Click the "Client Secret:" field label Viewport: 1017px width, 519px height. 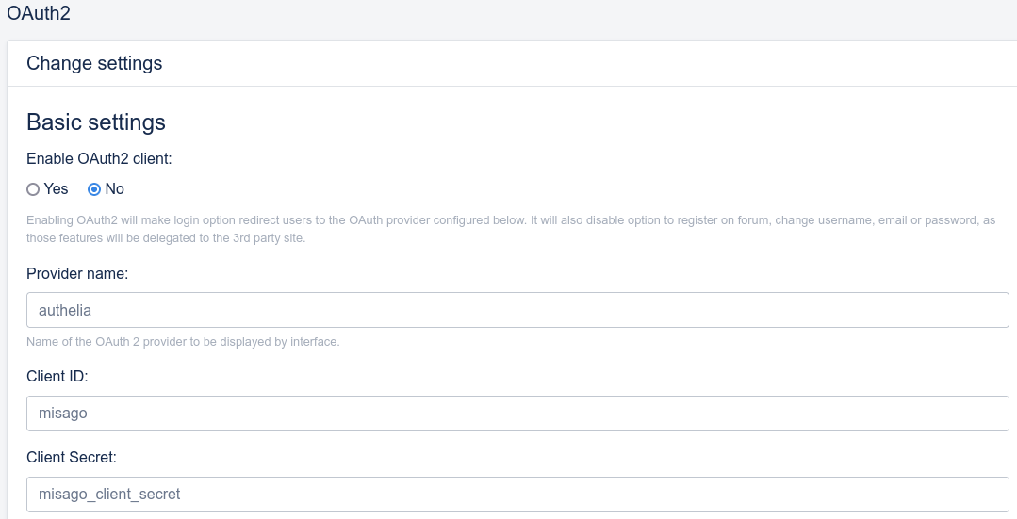[72, 458]
